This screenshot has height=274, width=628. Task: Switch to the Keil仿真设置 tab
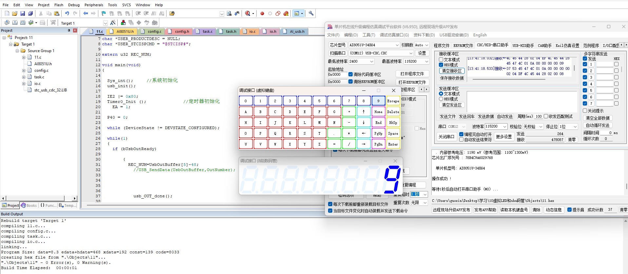tap(567, 46)
